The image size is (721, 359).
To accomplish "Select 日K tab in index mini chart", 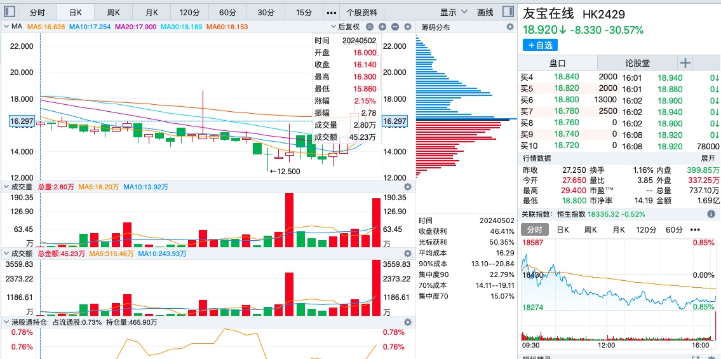I will click(x=563, y=230).
